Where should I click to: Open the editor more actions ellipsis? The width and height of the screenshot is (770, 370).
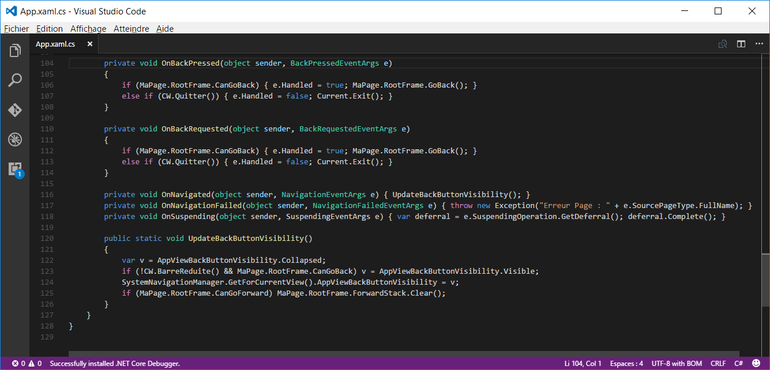click(x=759, y=44)
